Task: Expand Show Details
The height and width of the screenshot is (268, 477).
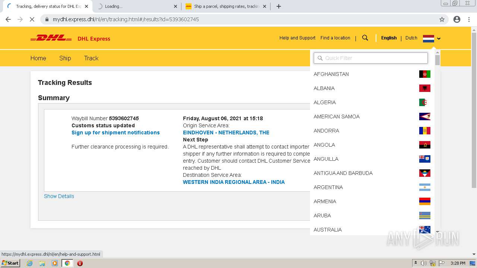Action: click(x=59, y=196)
